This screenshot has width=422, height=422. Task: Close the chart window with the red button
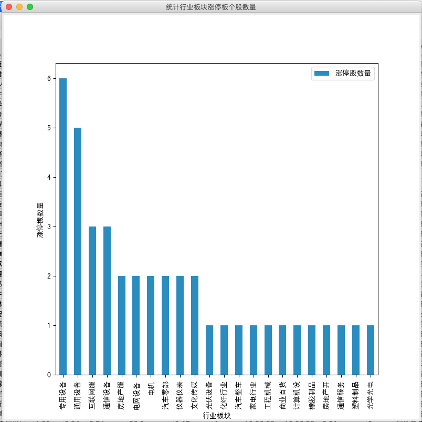coord(9,7)
